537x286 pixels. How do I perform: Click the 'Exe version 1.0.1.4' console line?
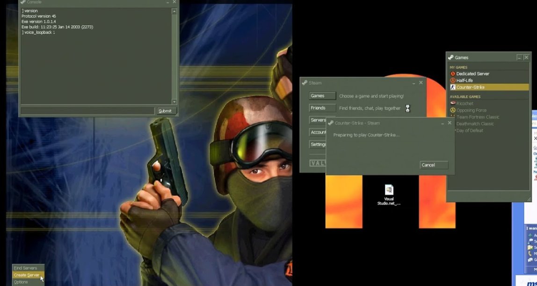point(39,21)
